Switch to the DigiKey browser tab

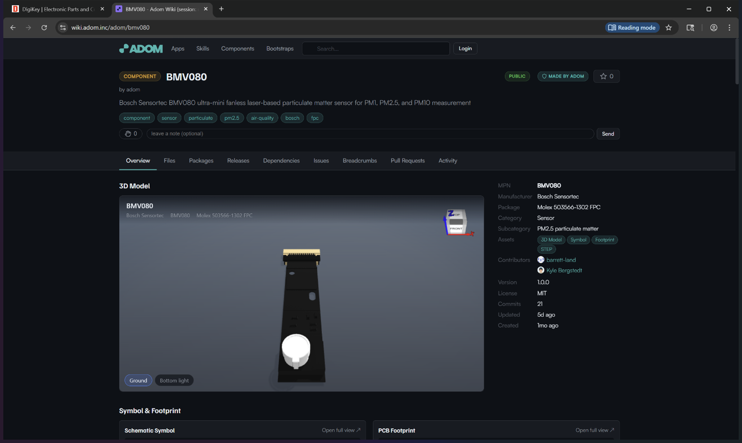pyautogui.click(x=57, y=9)
